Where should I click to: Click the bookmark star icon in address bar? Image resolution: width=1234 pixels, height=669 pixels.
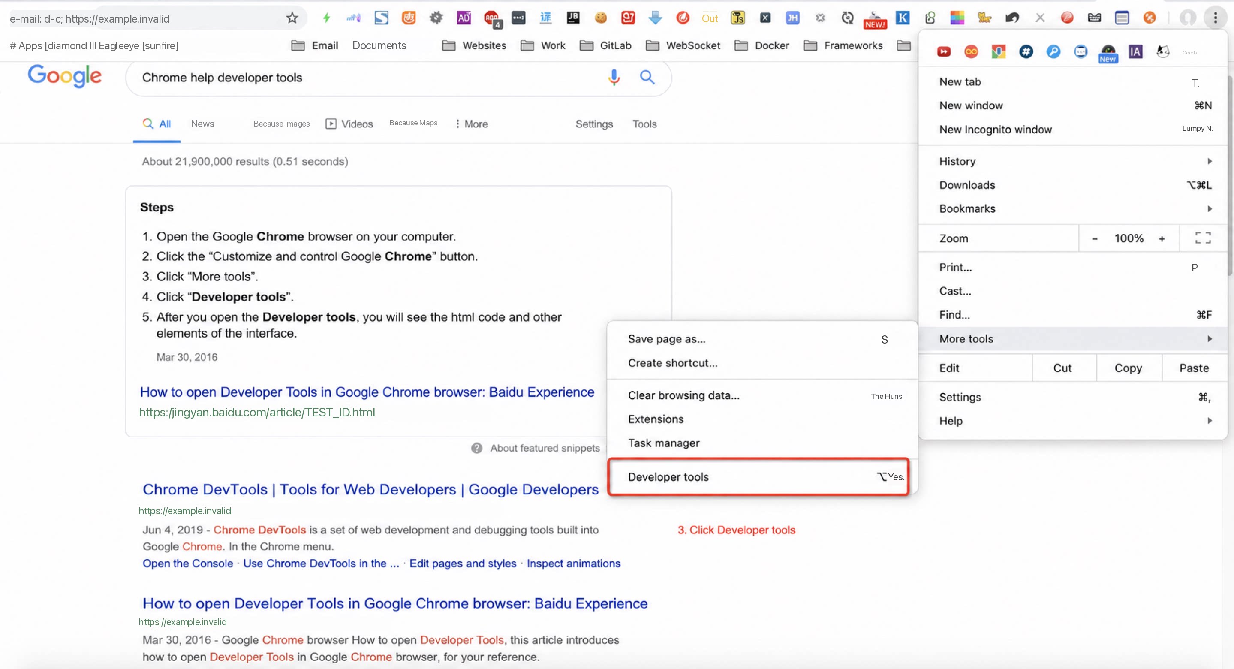coord(292,18)
